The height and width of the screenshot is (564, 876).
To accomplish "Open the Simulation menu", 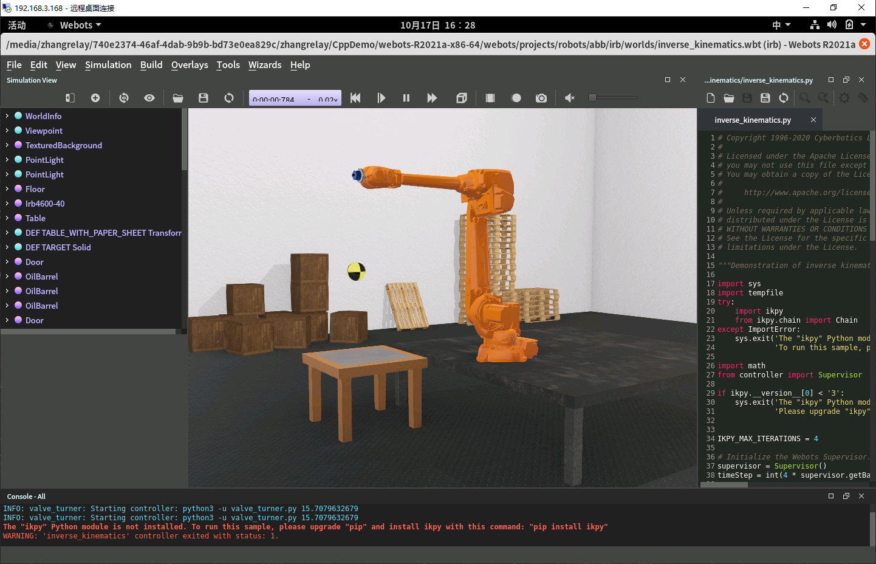I will pyautogui.click(x=108, y=65).
